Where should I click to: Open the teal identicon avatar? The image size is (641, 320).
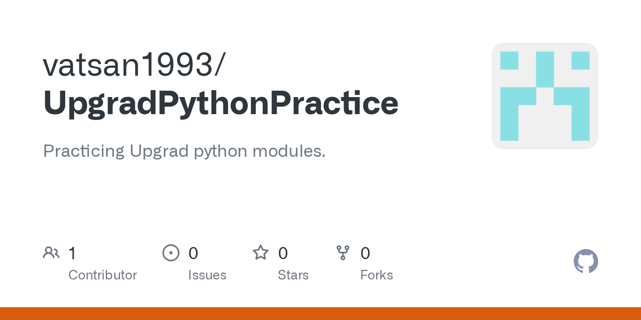tap(545, 96)
